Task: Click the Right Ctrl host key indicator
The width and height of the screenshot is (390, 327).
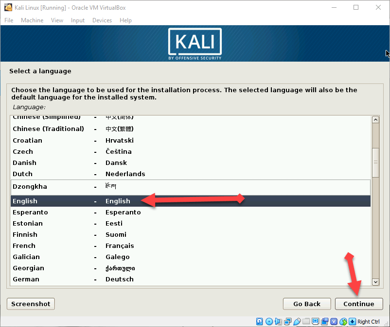Action: pyautogui.click(x=368, y=322)
